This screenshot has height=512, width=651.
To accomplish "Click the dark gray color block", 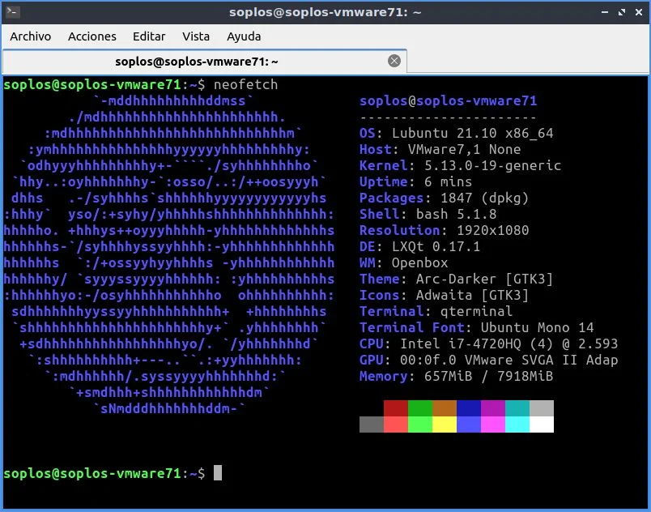I will pos(372,425).
